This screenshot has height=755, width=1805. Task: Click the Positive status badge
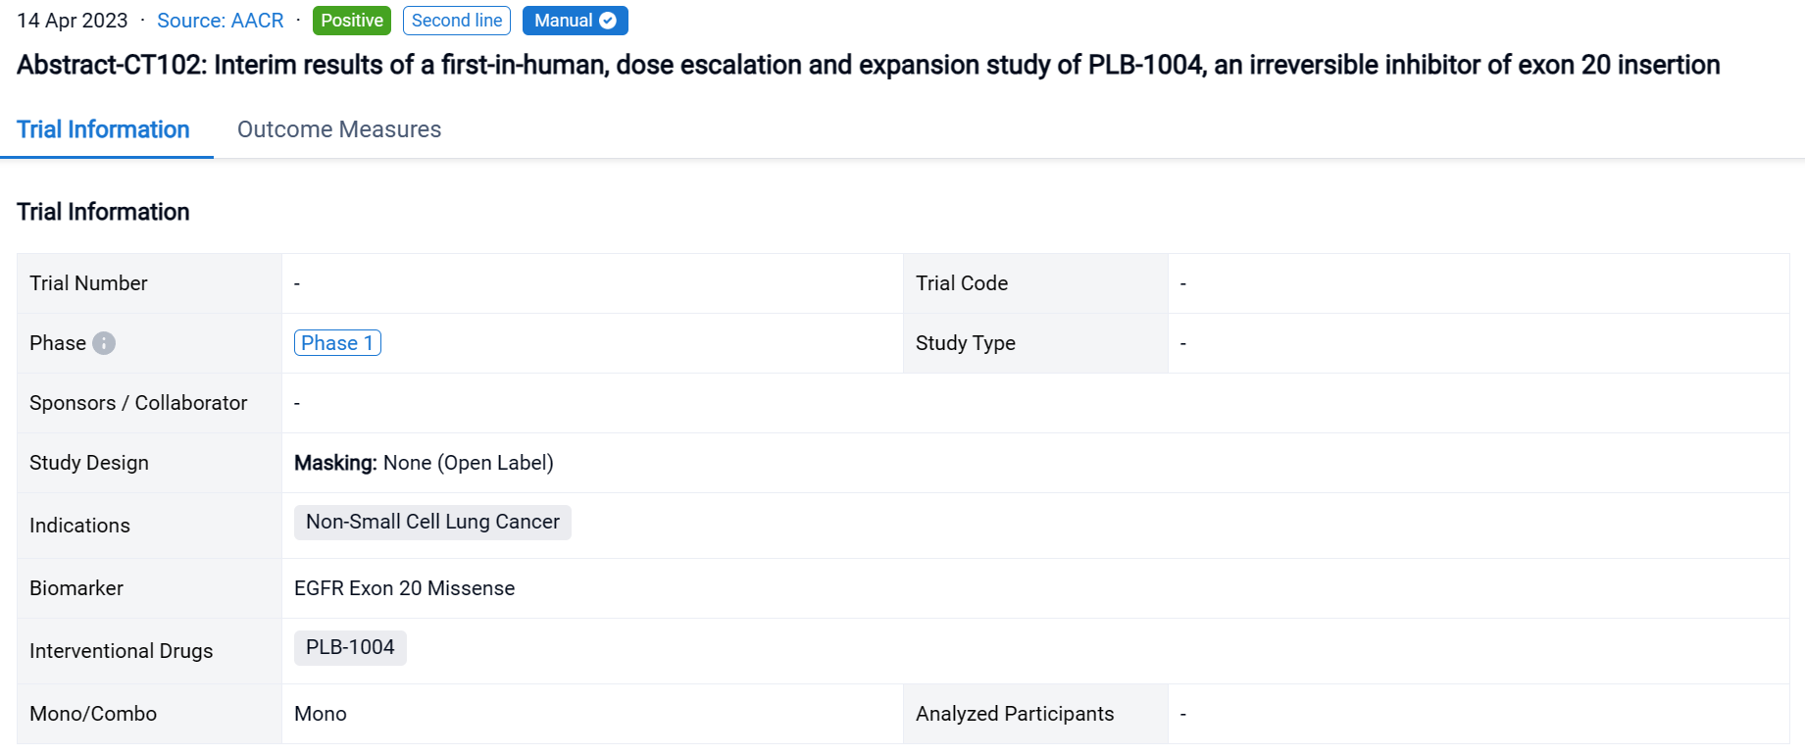point(352,21)
